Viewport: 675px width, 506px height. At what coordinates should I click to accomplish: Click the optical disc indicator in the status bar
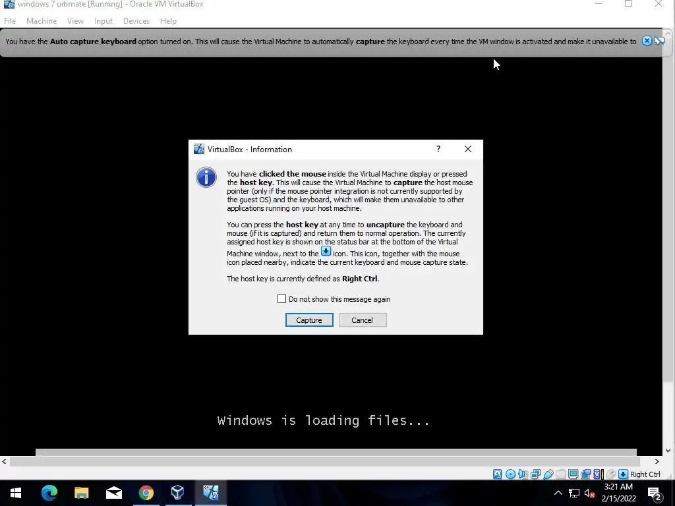[511, 474]
